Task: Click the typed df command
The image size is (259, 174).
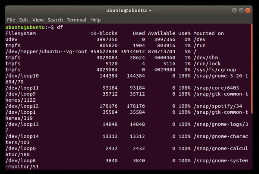Action: tap(60, 27)
